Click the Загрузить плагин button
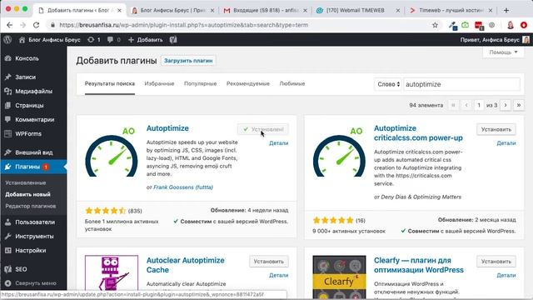 (x=188, y=61)
